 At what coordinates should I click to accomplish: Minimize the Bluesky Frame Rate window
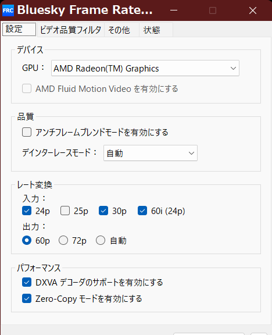click(x=174, y=10)
